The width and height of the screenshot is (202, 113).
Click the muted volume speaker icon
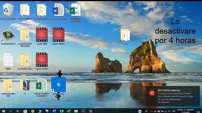pyautogui.click(x=169, y=111)
